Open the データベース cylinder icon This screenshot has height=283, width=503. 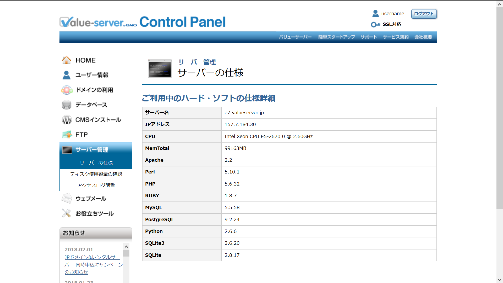[x=67, y=105]
